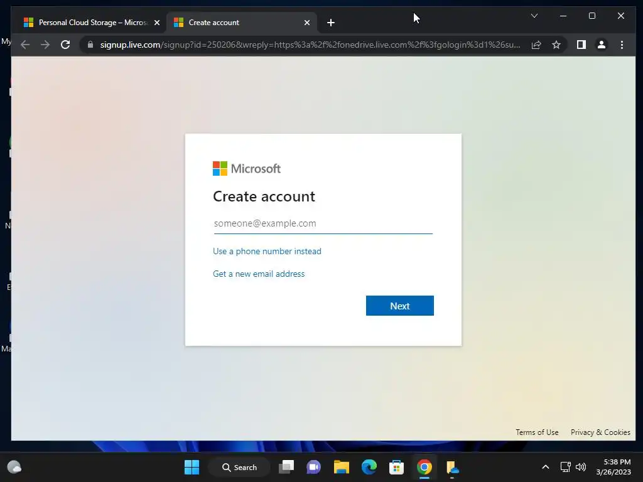Image resolution: width=643 pixels, height=482 pixels.
Task: Open the Chrome side panel
Action: point(581,45)
